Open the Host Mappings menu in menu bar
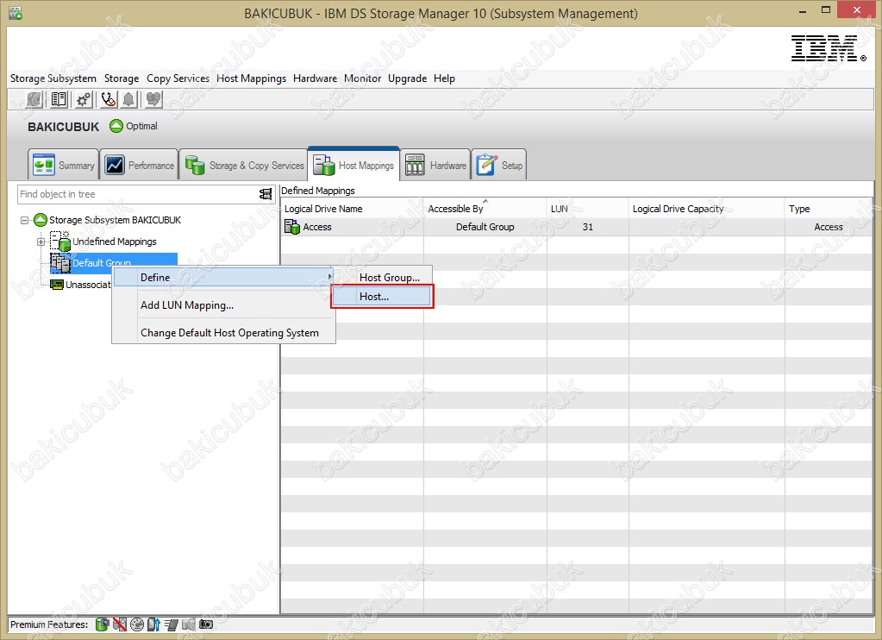This screenshot has height=640, width=882. pyautogui.click(x=252, y=78)
